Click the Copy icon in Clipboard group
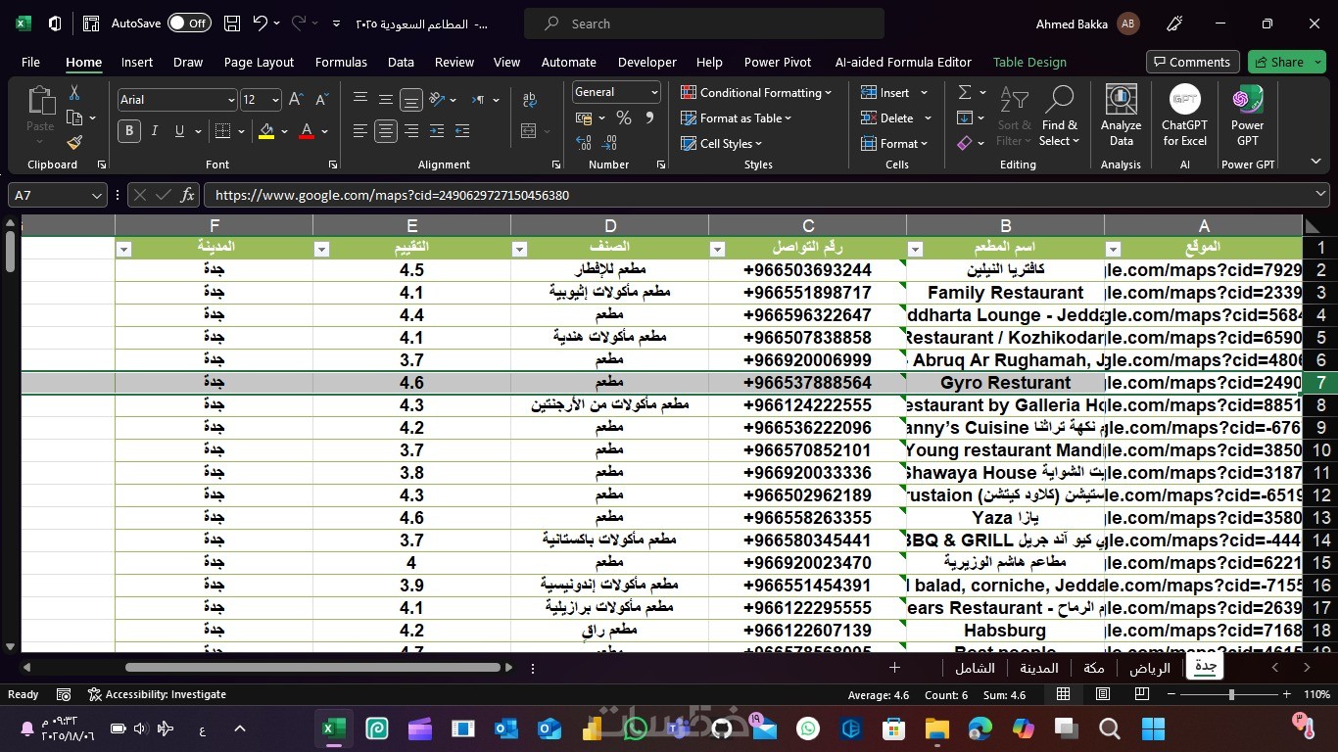 click(x=74, y=117)
